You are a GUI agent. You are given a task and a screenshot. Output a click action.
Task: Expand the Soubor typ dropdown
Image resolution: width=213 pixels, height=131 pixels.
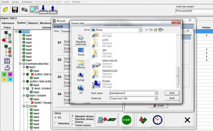pyautogui.click(x=156, y=98)
